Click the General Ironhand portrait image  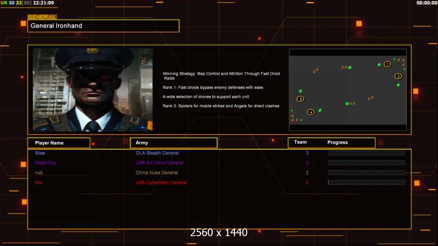pos(93,90)
